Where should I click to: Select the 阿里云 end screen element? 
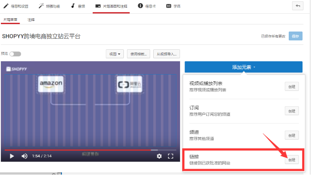click(129, 84)
